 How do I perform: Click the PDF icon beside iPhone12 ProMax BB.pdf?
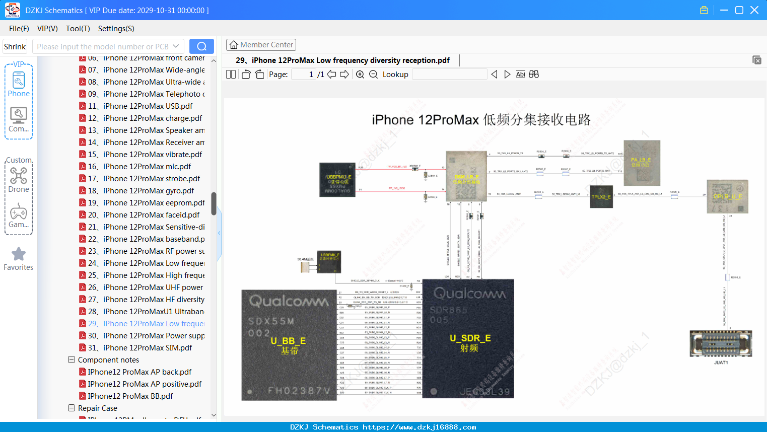[x=83, y=396]
